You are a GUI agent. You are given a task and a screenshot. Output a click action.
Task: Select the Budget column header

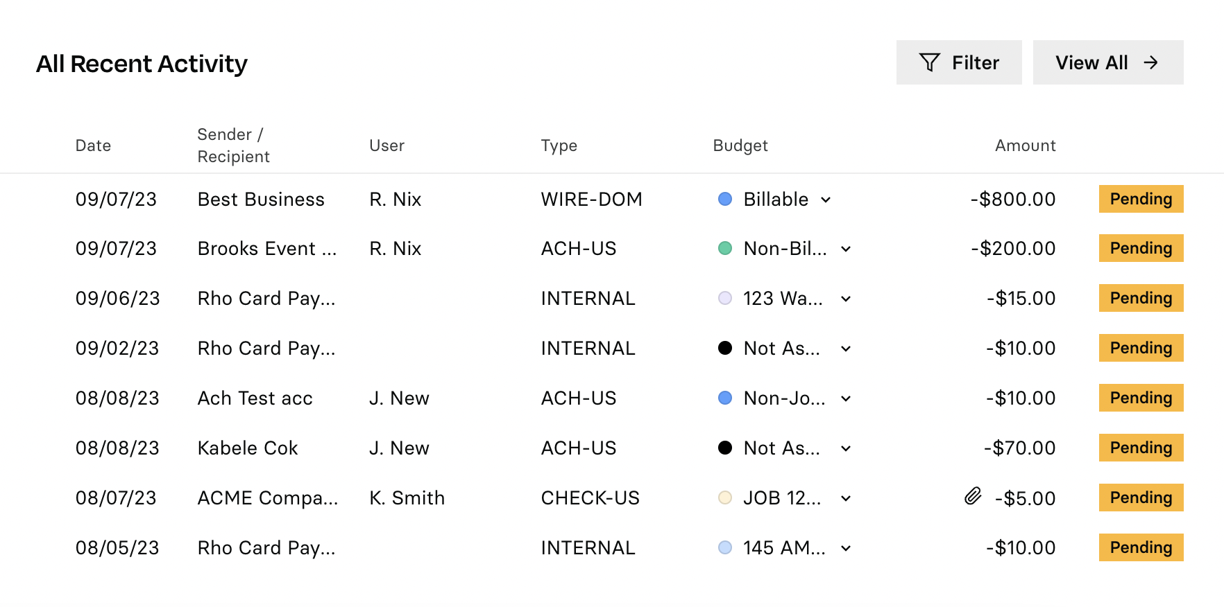(x=740, y=146)
